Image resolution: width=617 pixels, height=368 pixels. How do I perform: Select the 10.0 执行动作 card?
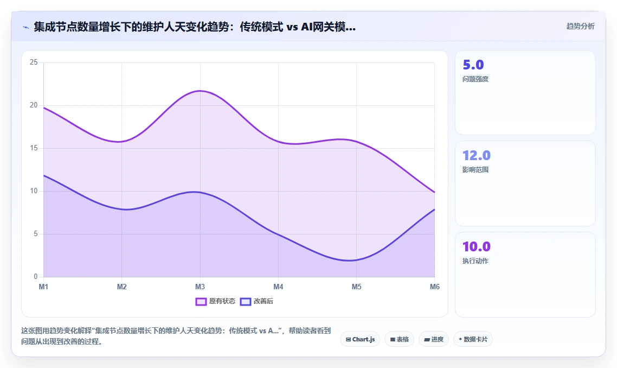tap(525, 275)
